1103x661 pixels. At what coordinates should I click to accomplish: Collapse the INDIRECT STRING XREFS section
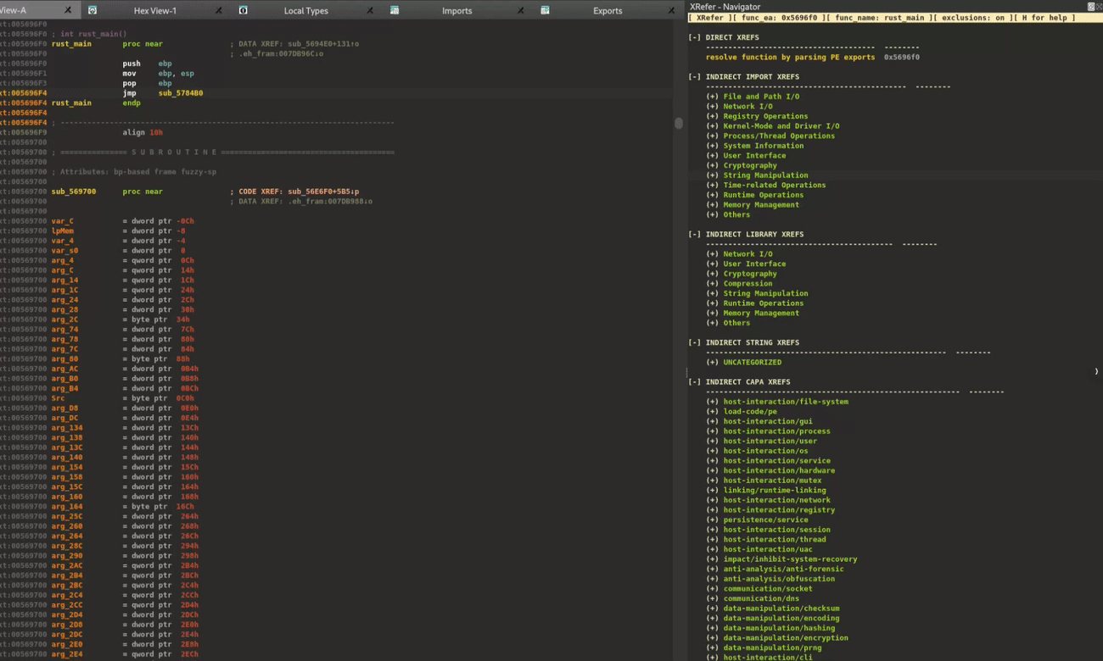click(695, 343)
